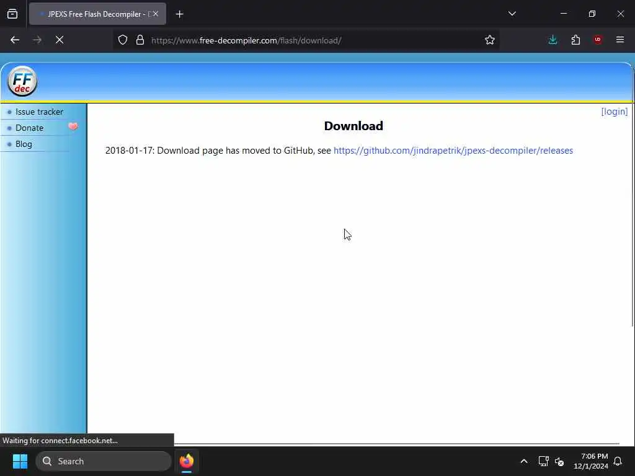Open recent browsing Firefox View
The width and height of the screenshot is (635, 476).
pyautogui.click(x=12, y=14)
